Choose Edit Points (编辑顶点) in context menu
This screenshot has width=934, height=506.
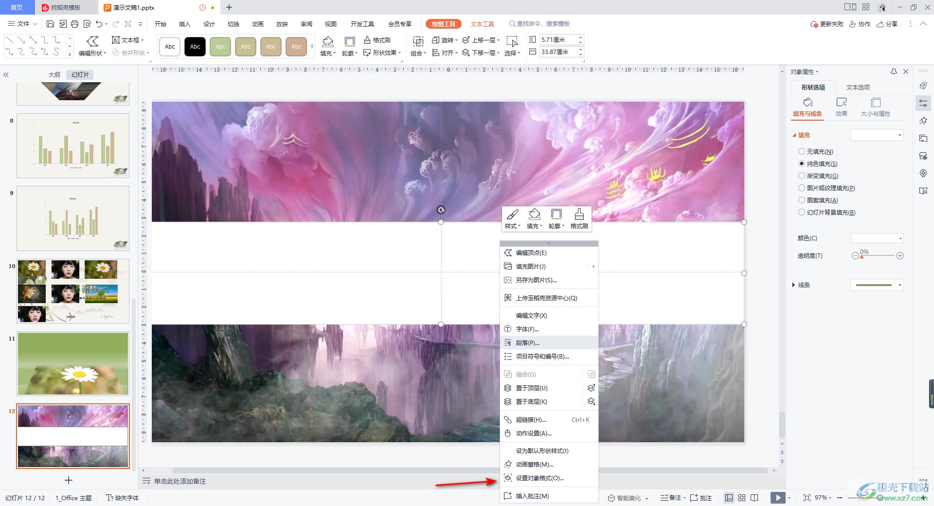click(549, 253)
